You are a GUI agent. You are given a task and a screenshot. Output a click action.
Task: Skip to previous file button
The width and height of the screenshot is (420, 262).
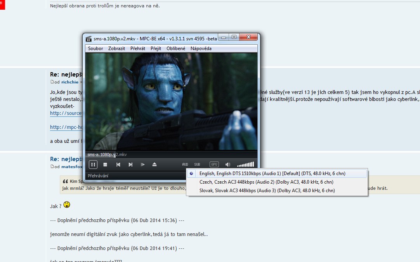[x=118, y=165]
